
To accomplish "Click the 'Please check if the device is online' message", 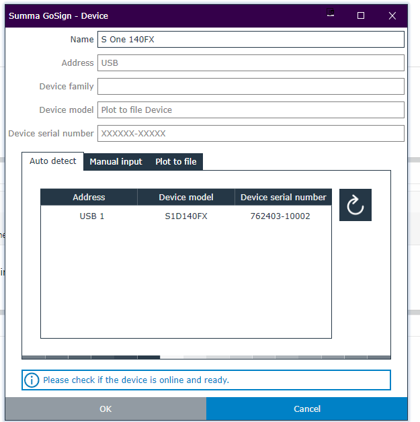I will 136,380.
